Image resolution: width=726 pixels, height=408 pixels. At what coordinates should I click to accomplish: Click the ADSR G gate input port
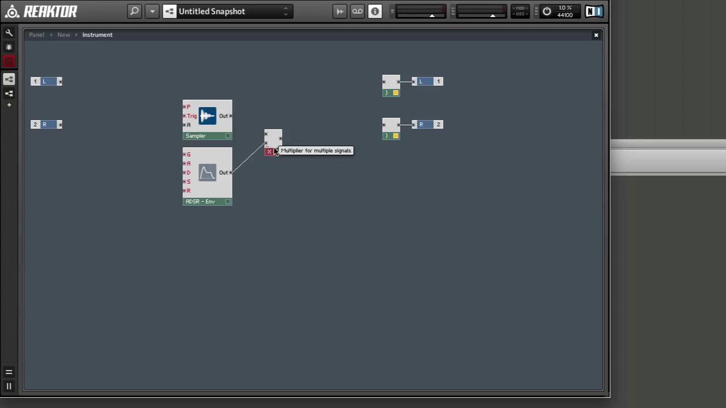[x=185, y=154]
